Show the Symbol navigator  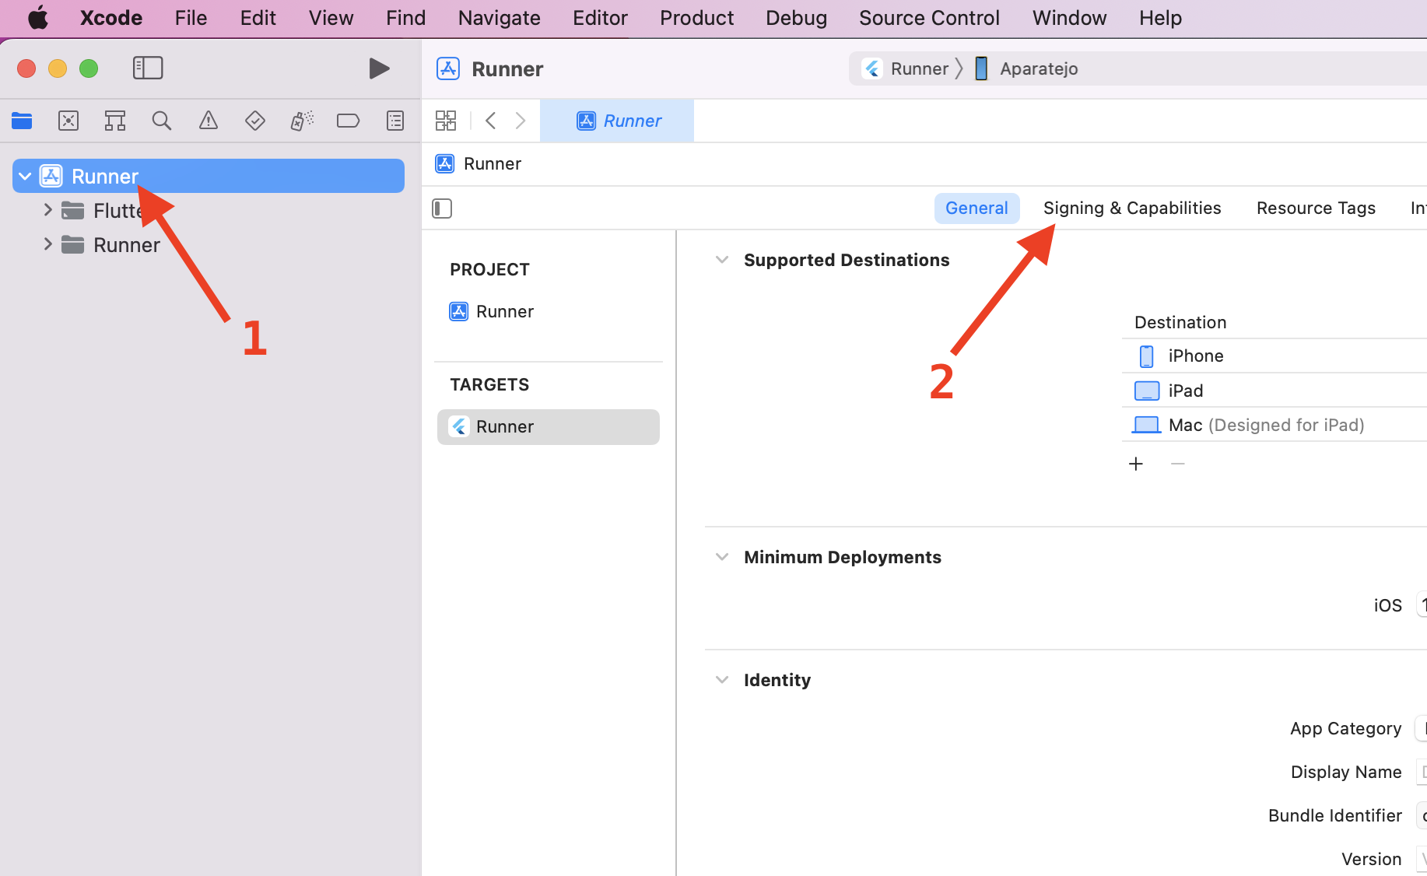click(x=115, y=121)
